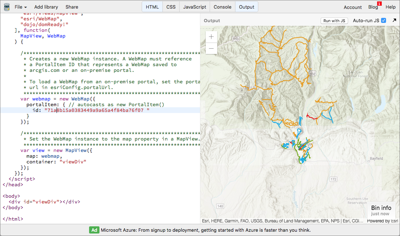The image size is (400, 236).
Task: Toggle the Console panel tab
Action: (x=223, y=7)
